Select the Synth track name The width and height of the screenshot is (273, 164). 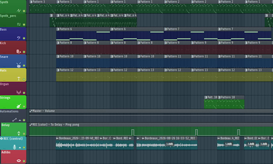coord(4,2)
